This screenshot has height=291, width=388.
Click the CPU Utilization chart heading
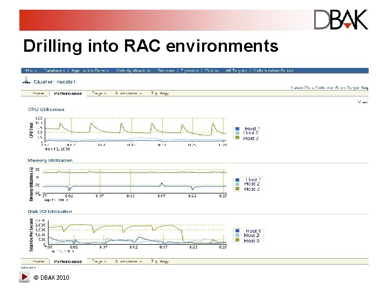pyautogui.click(x=46, y=109)
